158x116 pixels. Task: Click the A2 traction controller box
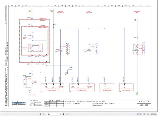[82, 87]
